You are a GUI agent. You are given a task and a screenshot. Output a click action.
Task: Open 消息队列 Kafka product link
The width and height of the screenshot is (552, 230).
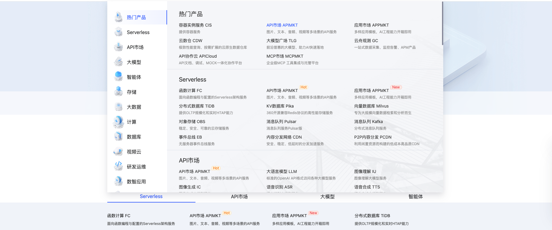(x=368, y=122)
